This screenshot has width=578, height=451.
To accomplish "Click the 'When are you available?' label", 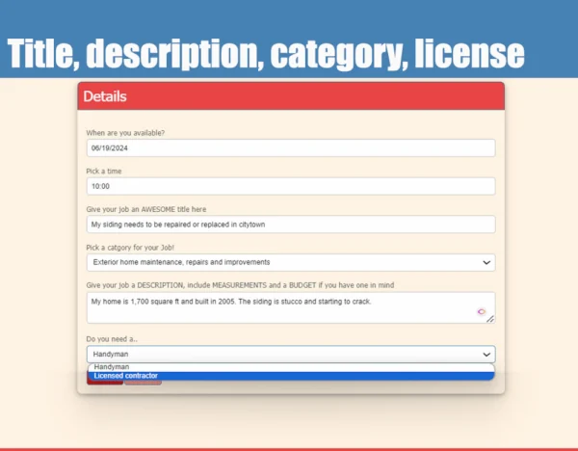I will click(125, 133).
